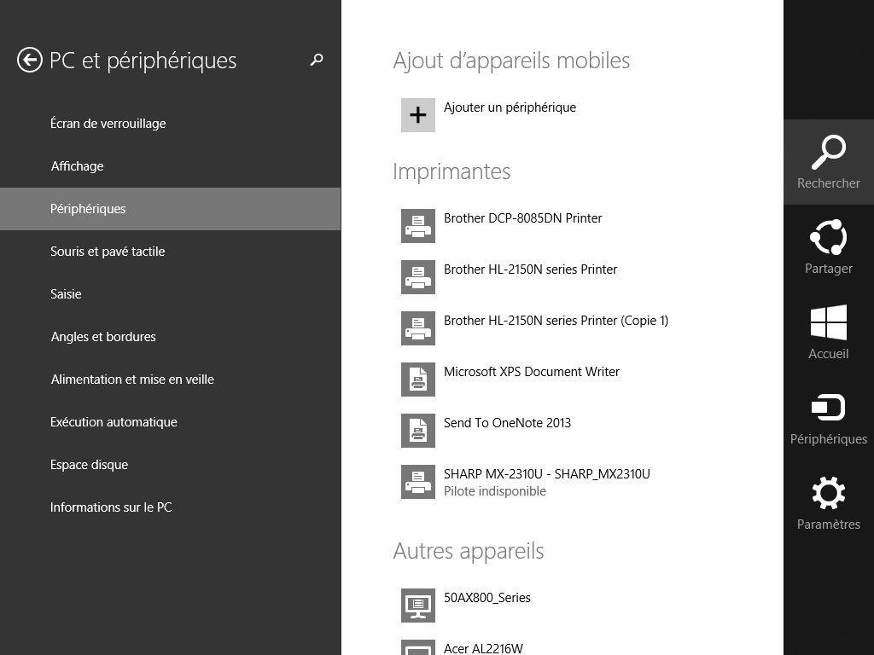Open Souris et pavé tactile settings
The width and height of the screenshot is (874, 655).
coord(170,252)
